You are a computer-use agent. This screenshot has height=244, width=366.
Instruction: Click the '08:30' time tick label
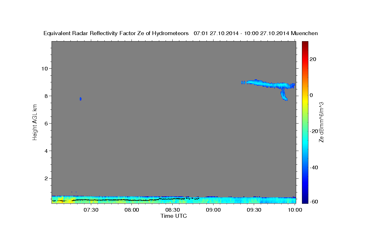coord(173,210)
